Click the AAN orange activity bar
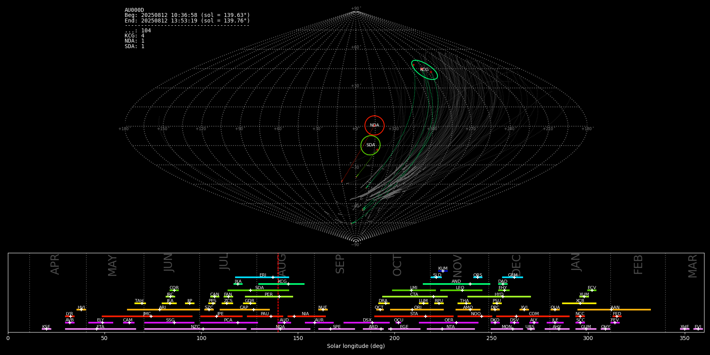Image resolution: width=710 pixels, height=355 pixels. (614, 310)
